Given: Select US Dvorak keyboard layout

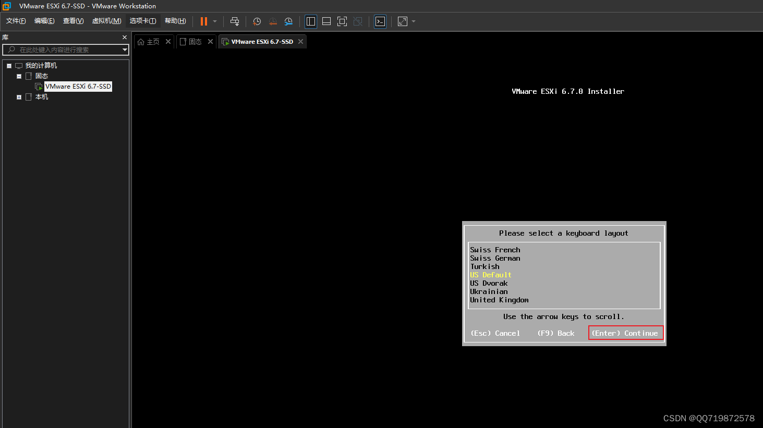Looking at the screenshot, I should (x=489, y=284).
